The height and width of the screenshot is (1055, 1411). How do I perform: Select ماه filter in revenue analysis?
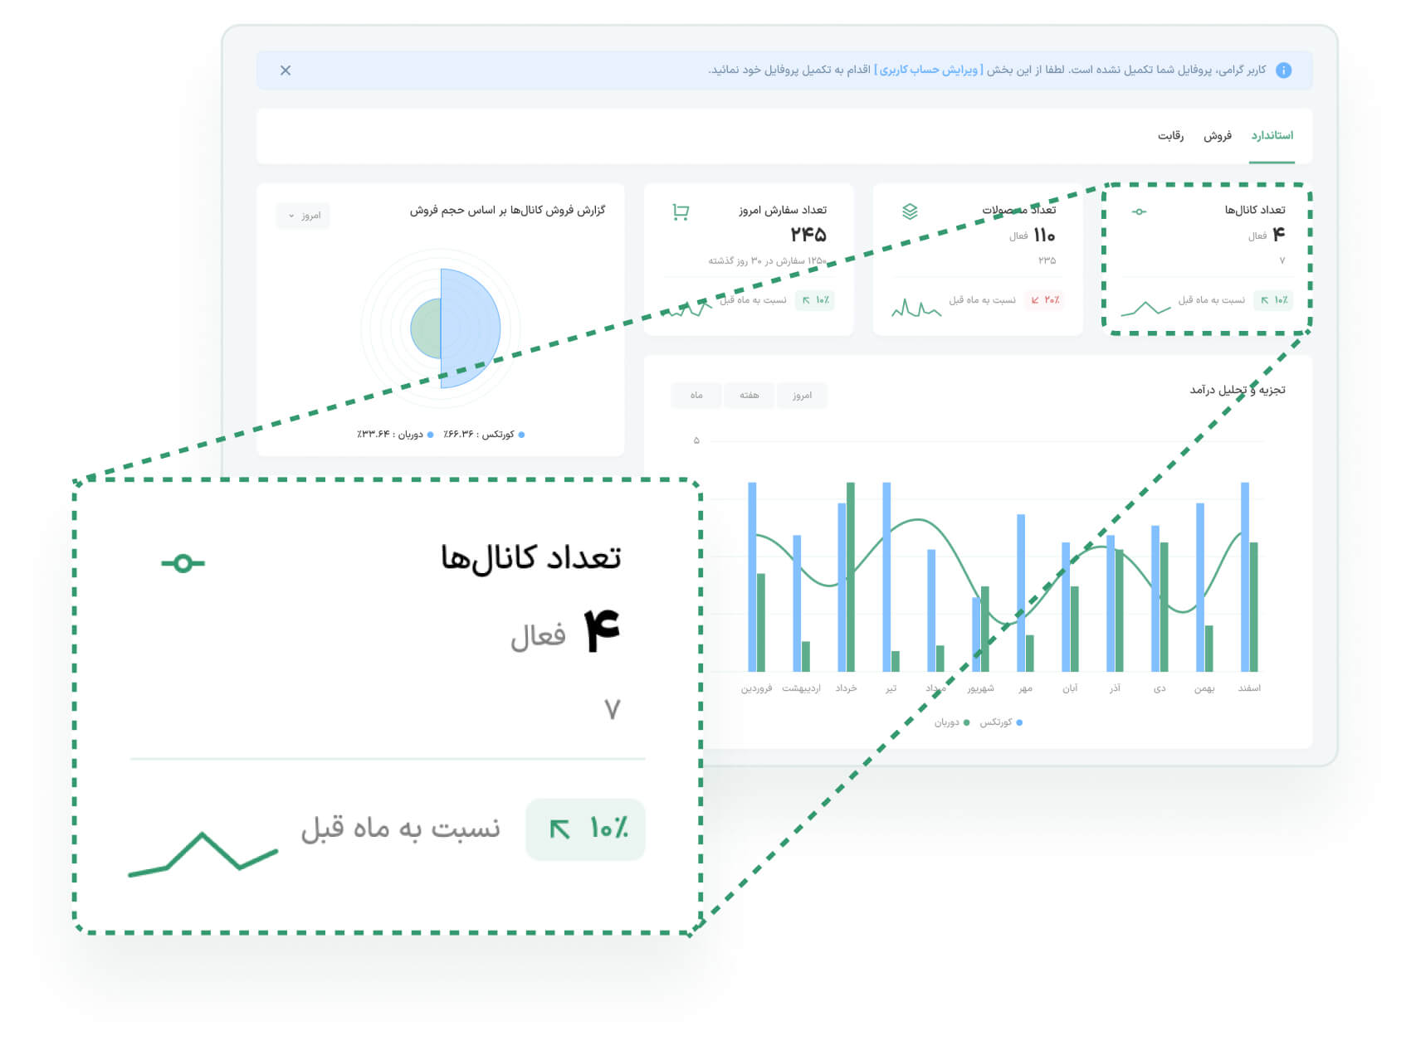tap(696, 396)
